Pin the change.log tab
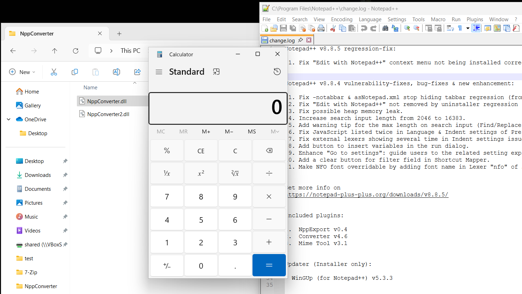The height and width of the screenshot is (294, 522). [x=300, y=40]
